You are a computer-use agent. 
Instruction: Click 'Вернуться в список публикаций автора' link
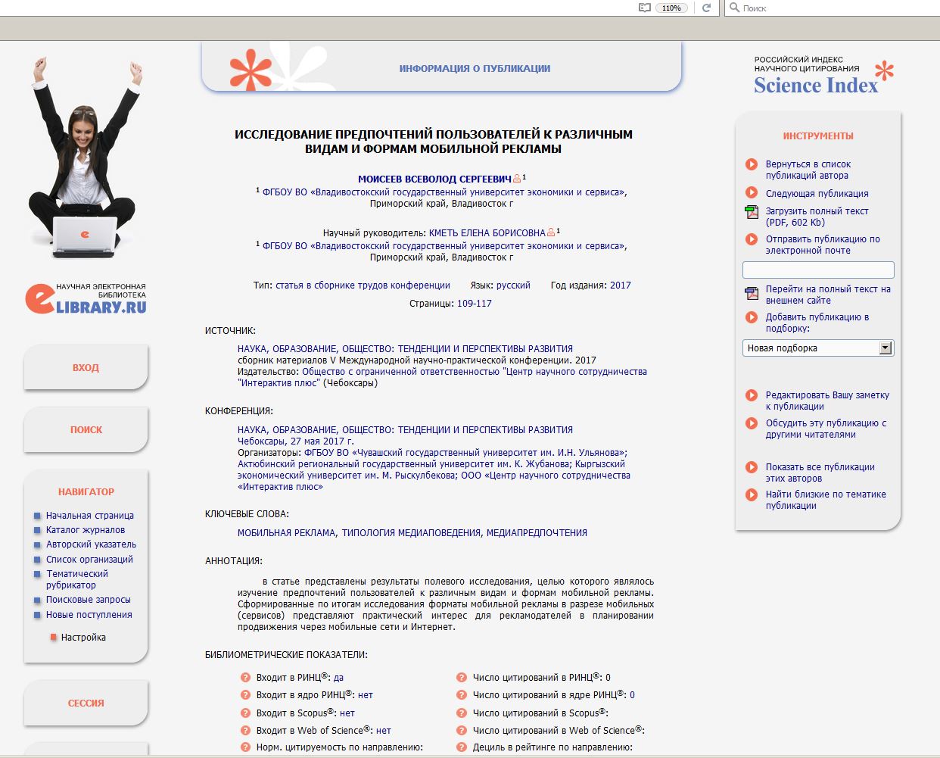(x=808, y=170)
